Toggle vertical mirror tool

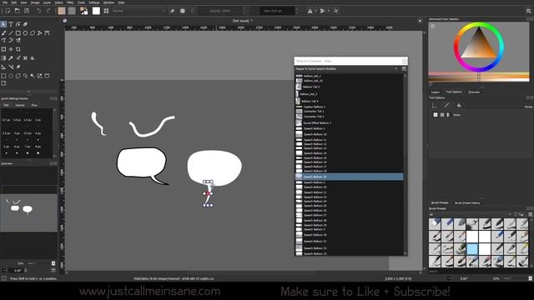tap(323, 11)
